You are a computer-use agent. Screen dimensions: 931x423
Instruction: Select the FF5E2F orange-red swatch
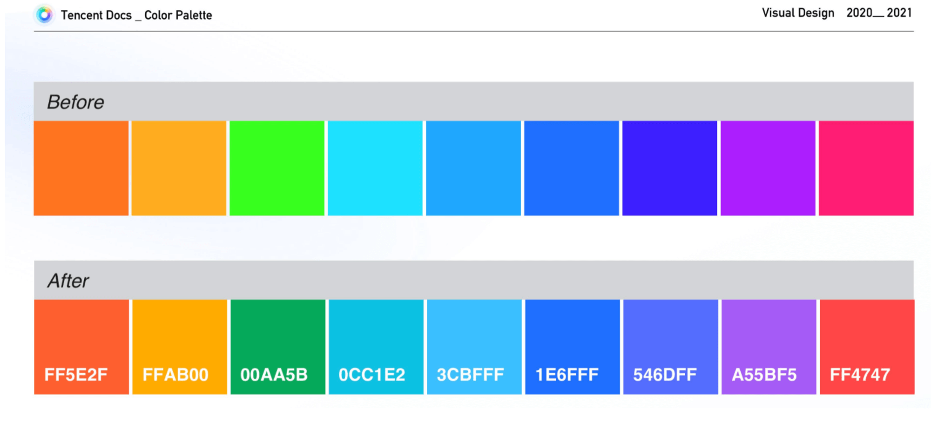click(x=81, y=347)
